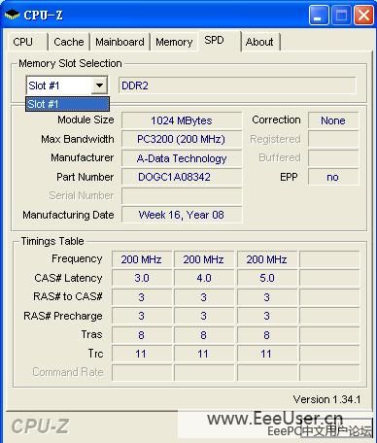Click the CAS# Latency 5.0 cell

267,278
